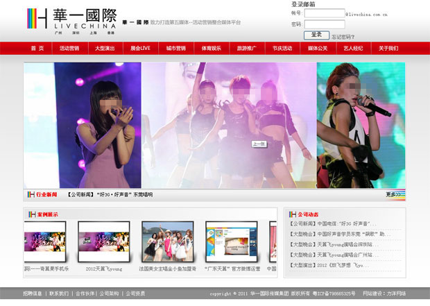Go to 活动营销 in navigation bar
Viewport: 430px width, 306px height.
(69, 49)
